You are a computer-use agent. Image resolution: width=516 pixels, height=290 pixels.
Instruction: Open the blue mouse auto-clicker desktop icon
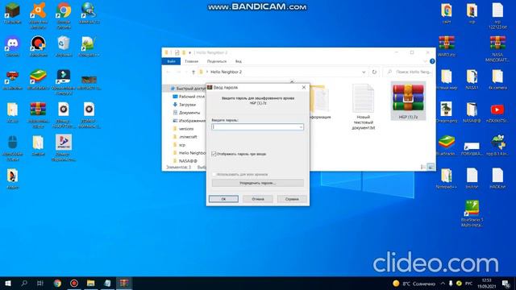[13, 147]
